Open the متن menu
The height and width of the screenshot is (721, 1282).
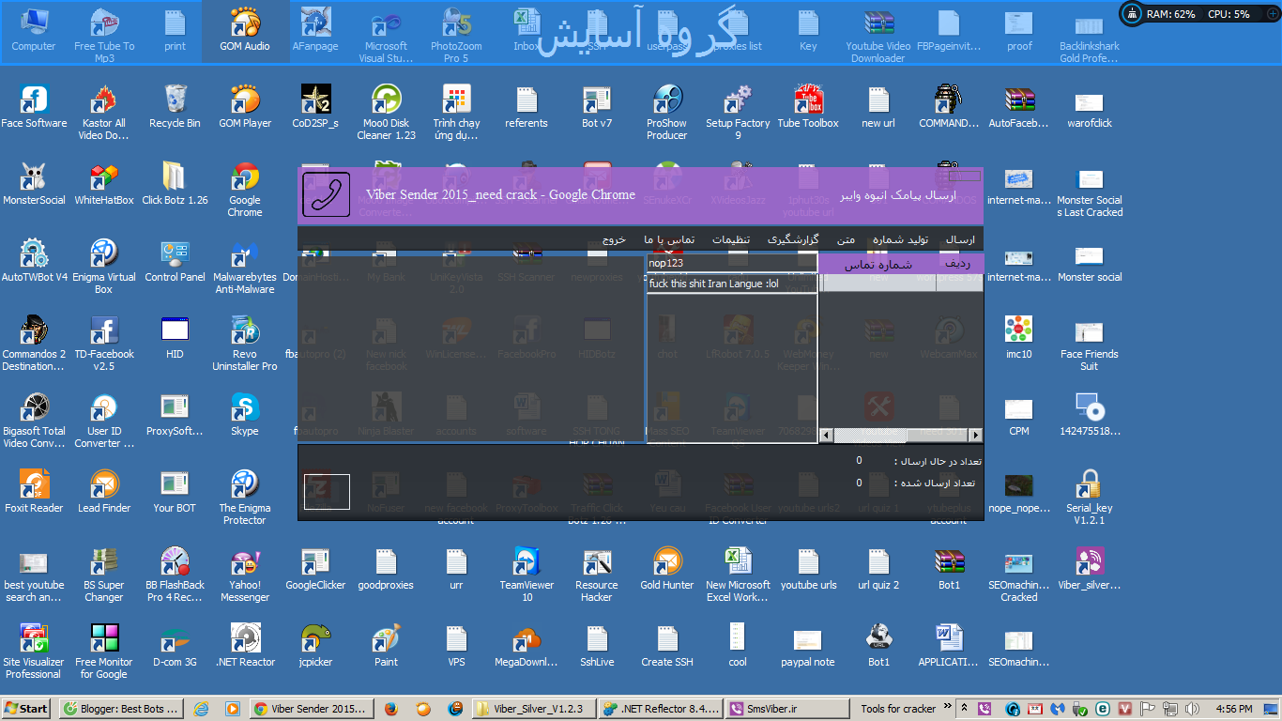(846, 239)
